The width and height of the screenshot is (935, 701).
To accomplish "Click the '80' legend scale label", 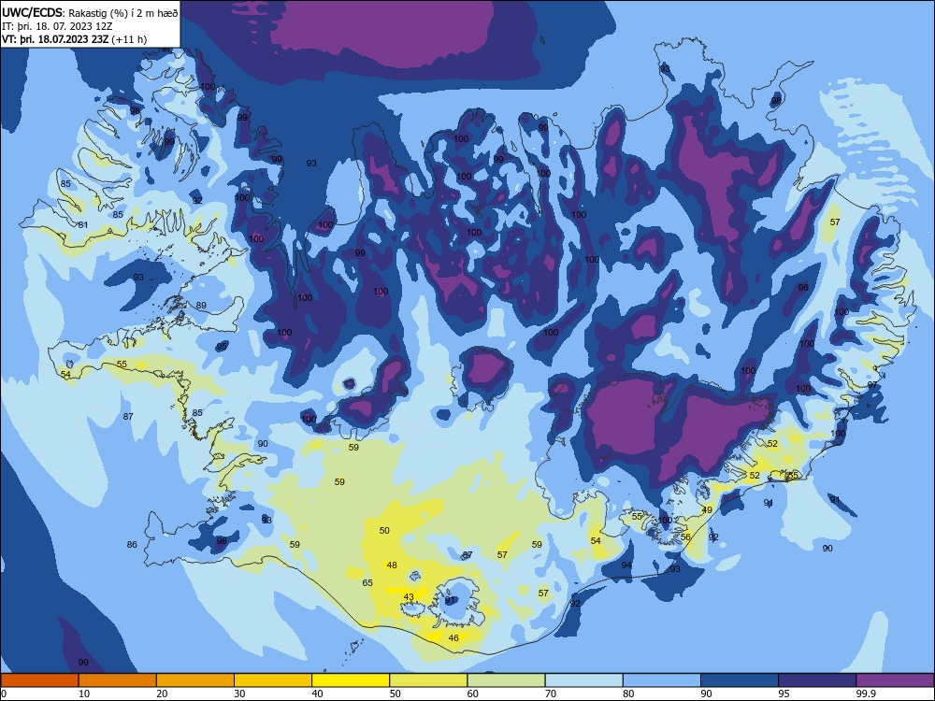I will tap(628, 694).
